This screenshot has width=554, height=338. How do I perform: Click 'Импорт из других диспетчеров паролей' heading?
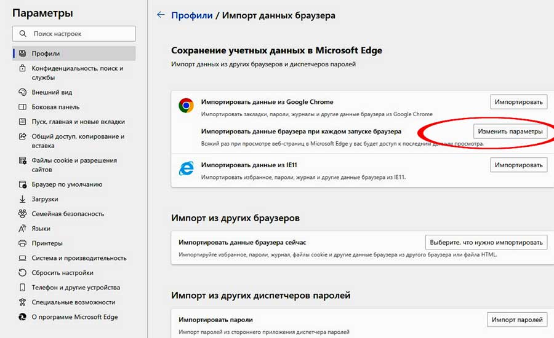pos(261,296)
